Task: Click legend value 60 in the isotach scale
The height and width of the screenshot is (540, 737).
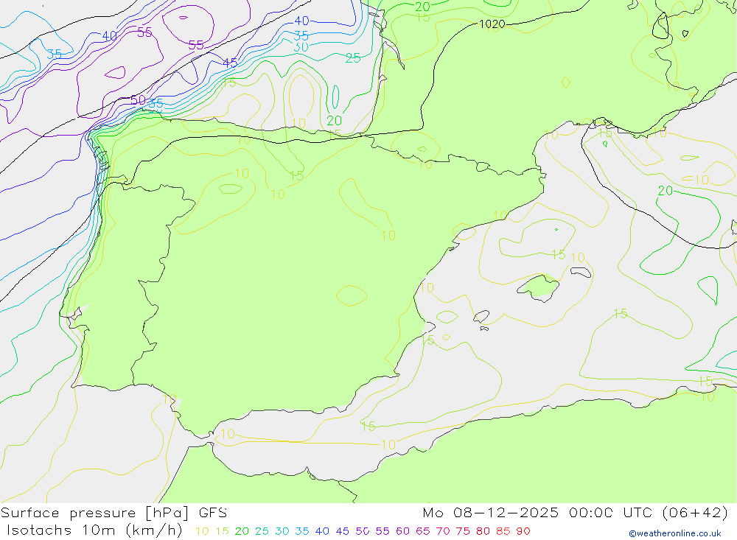Action: (x=403, y=531)
